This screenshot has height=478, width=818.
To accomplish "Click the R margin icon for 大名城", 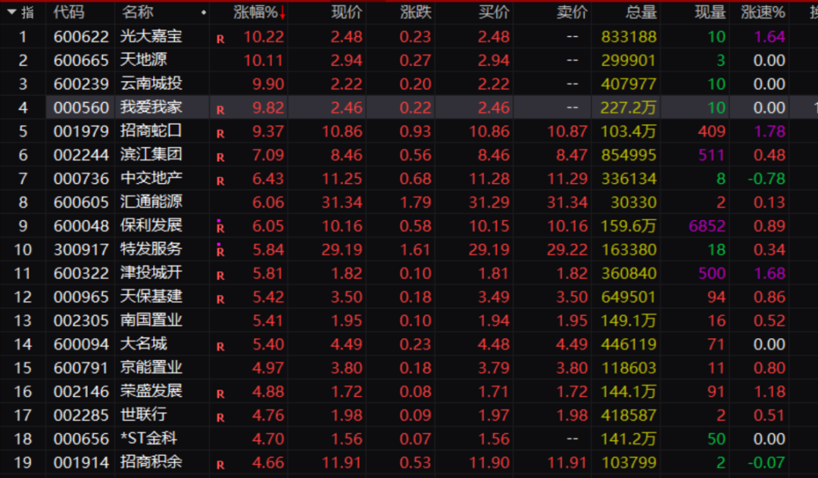I will (220, 346).
